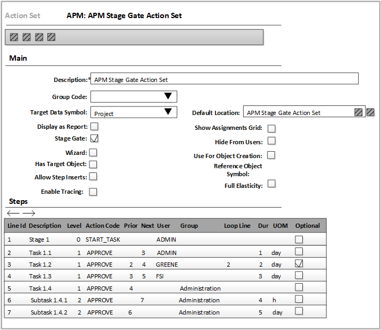Viewport: 381px width, 330px height.
Task: Open the Group Code dropdown
Action: click(168, 96)
